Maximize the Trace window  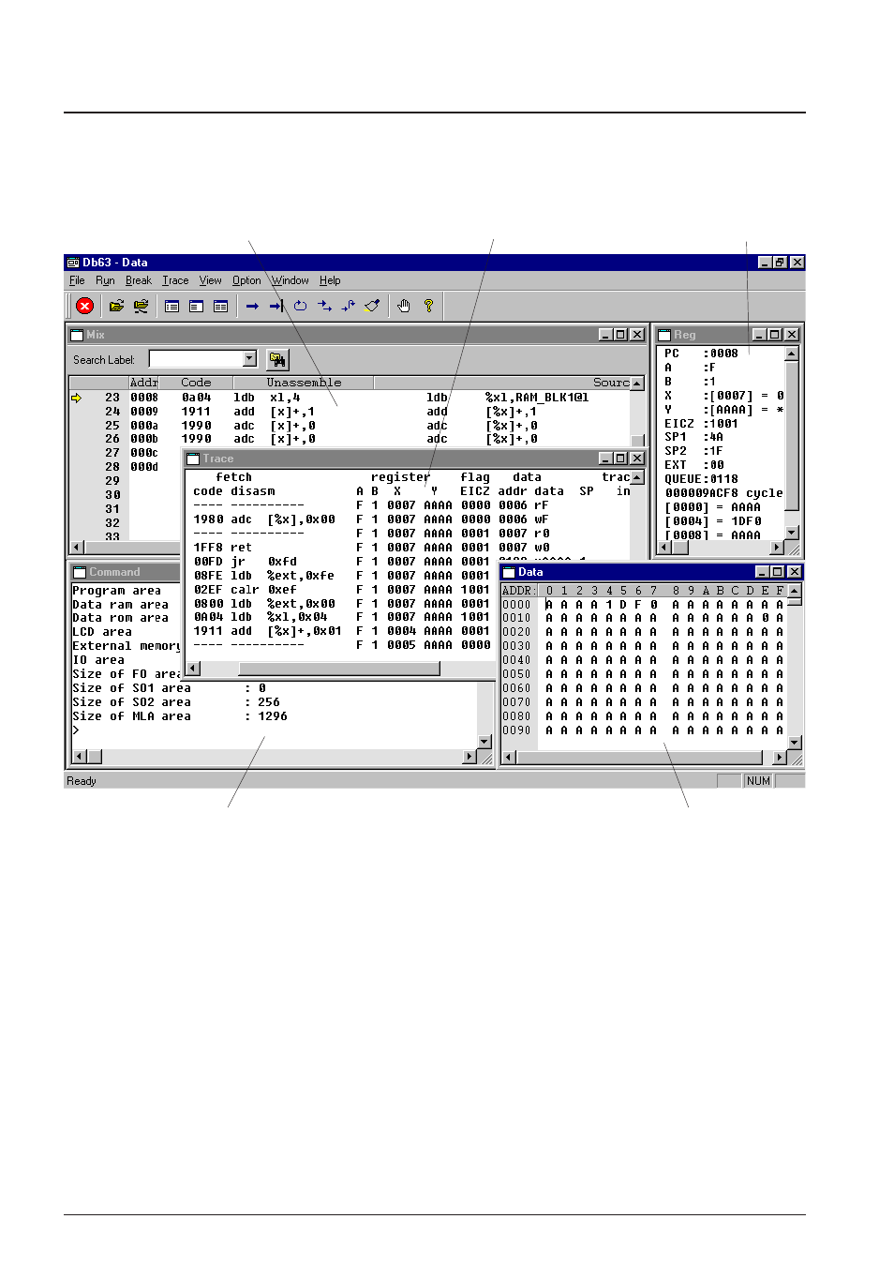point(620,459)
